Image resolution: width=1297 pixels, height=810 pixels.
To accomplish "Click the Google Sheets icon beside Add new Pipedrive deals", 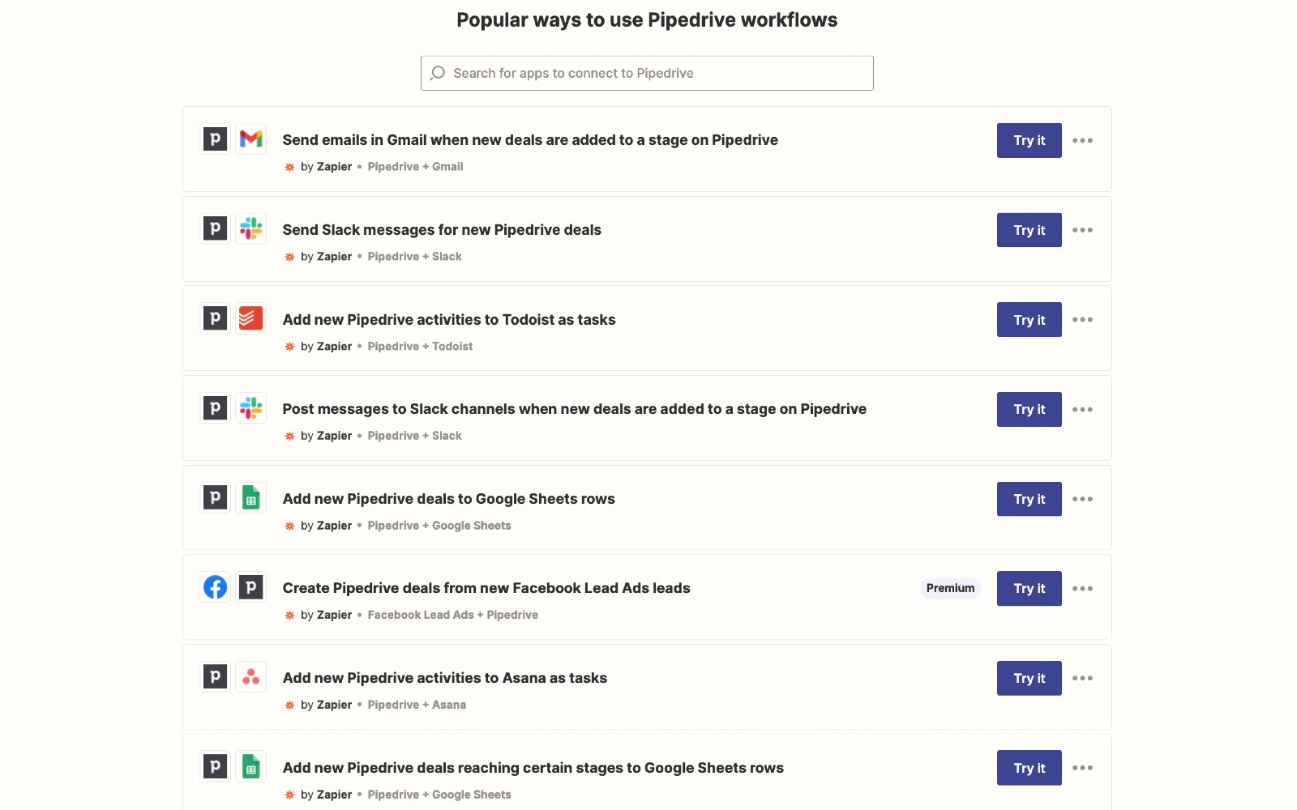I will coord(251,498).
